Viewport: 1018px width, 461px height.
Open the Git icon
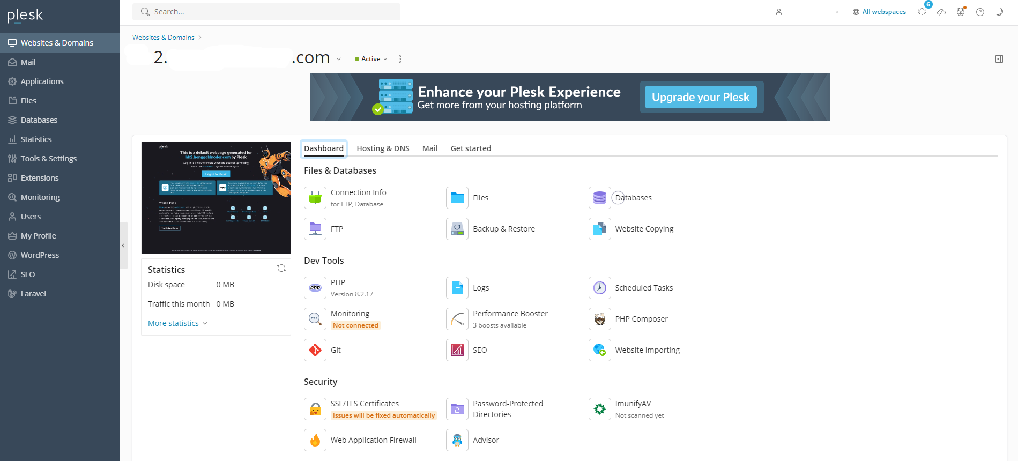315,350
